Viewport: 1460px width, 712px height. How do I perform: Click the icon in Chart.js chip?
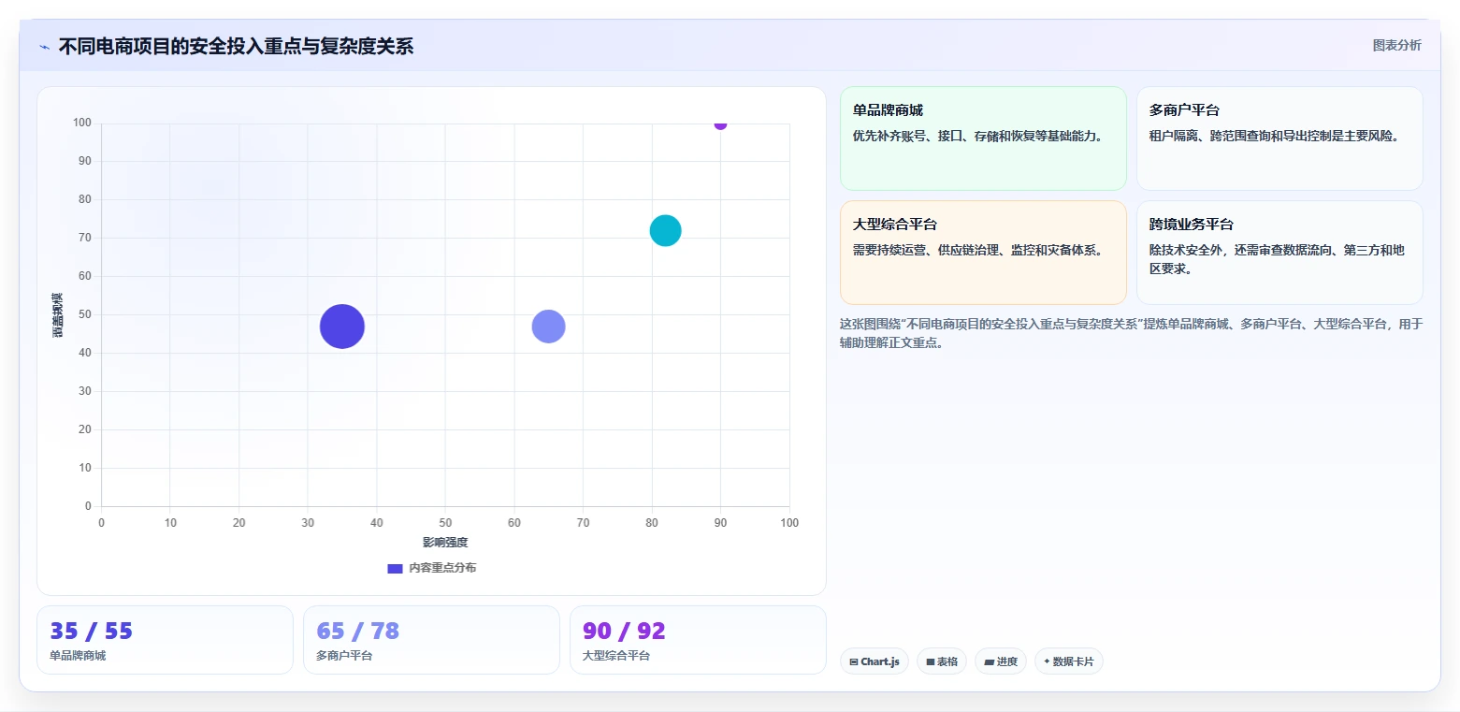[854, 662]
